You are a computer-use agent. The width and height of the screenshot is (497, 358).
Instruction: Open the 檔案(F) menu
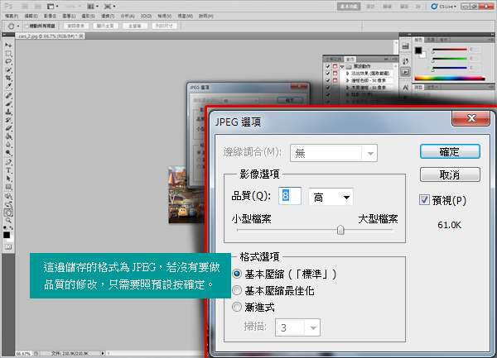coord(12,16)
